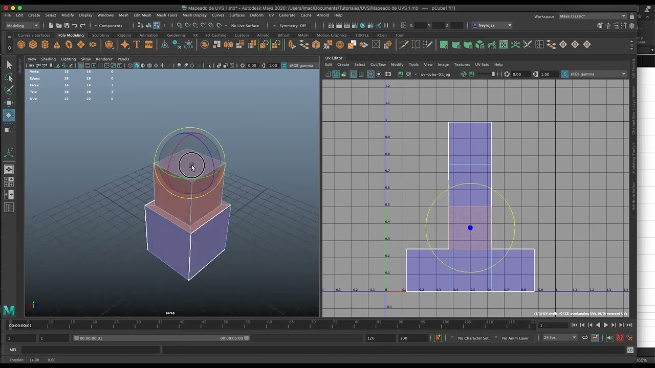The image size is (655, 368).
Task: Open the UV Toolkit side tab
Action: tap(633, 68)
